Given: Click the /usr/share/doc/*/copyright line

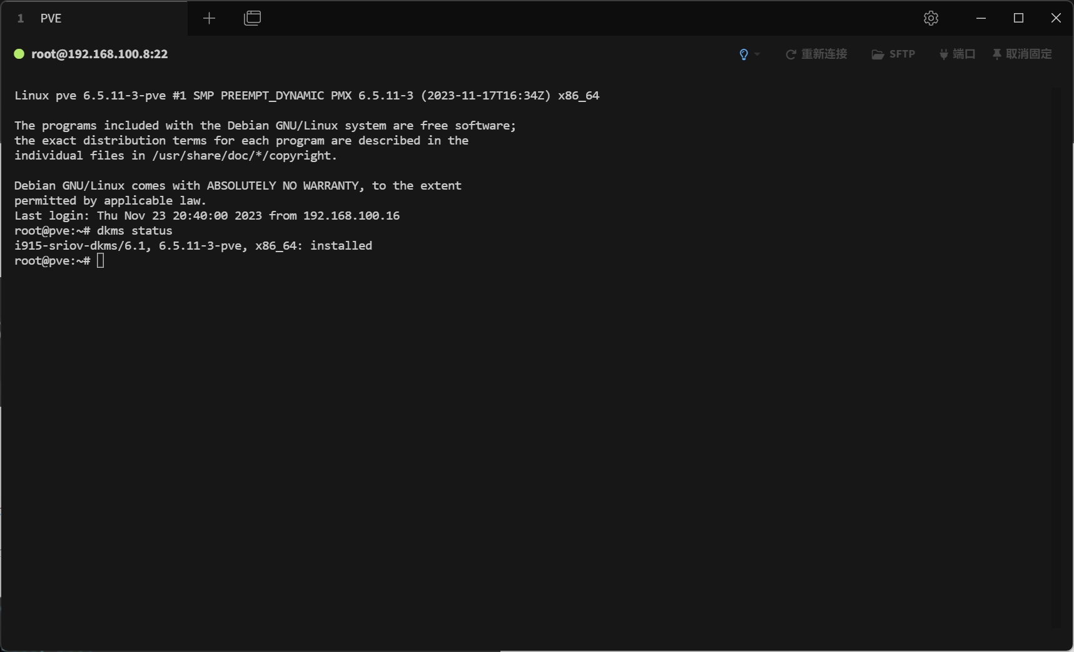Looking at the screenshot, I should click(x=176, y=155).
